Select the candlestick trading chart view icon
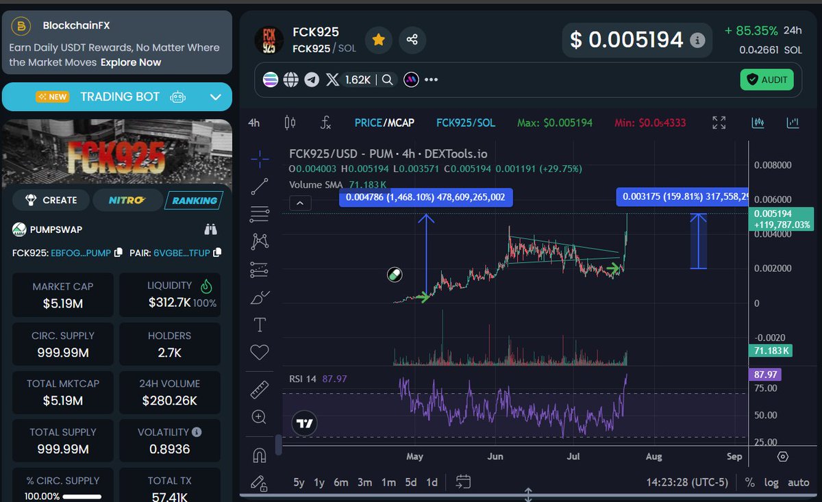Viewport: 822px width, 502px height. pos(758,123)
